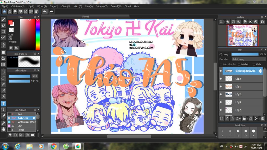Click the red foreground color swatch
This screenshot has height=150, width=267.
tap(10, 22)
